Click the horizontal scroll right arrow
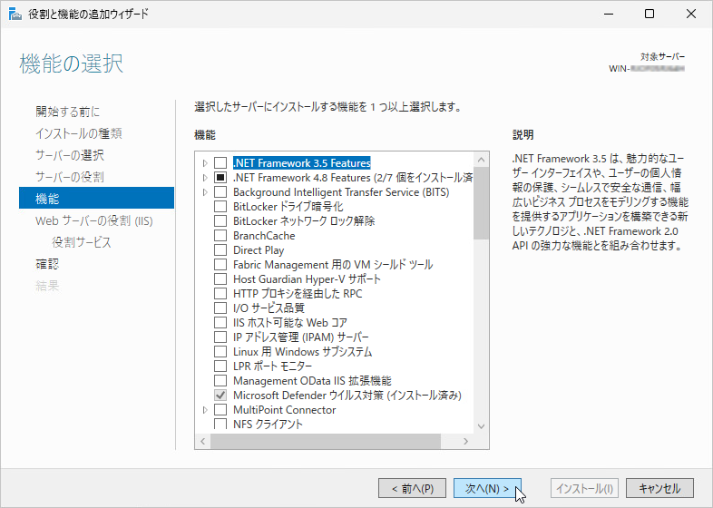This screenshot has width=713, height=508. click(465, 441)
